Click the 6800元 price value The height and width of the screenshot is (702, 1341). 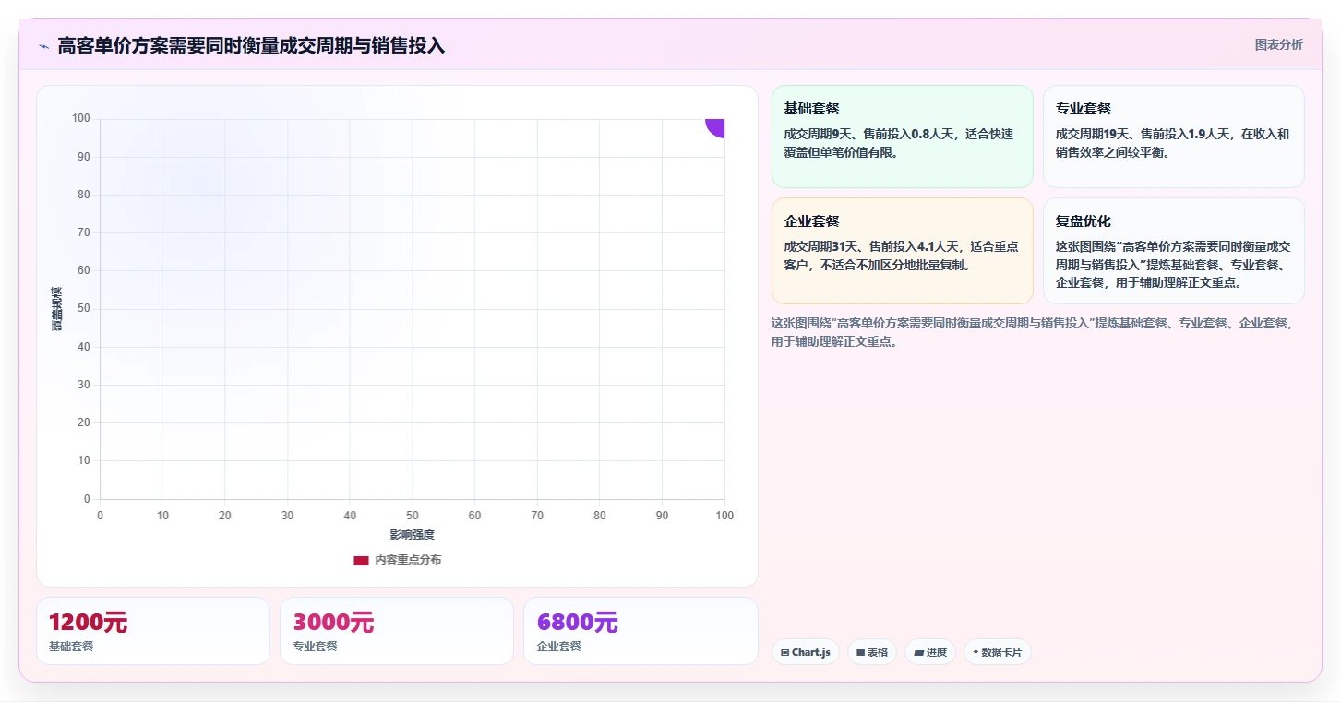(577, 623)
